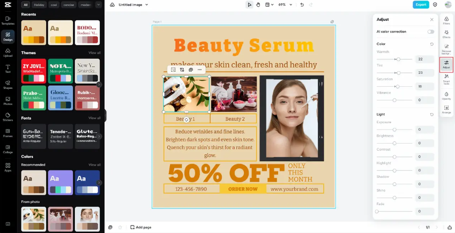Open the Adjust panel button

pos(446,65)
